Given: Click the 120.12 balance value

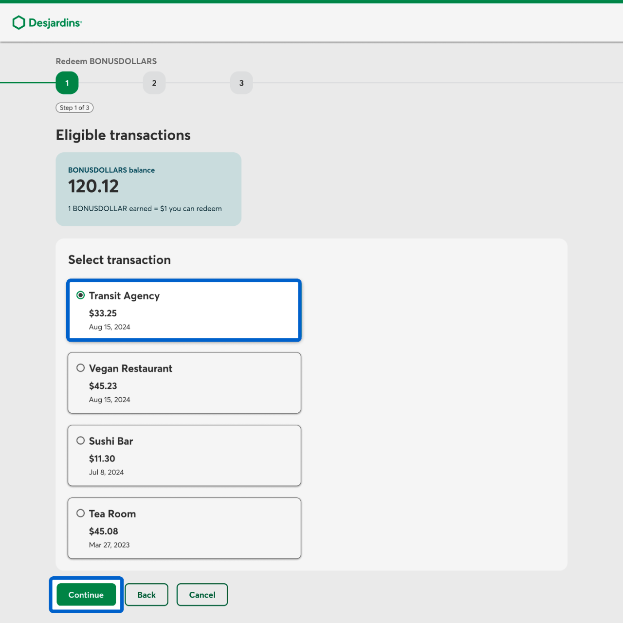Looking at the screenshot, I should click(x=93, y=186).
